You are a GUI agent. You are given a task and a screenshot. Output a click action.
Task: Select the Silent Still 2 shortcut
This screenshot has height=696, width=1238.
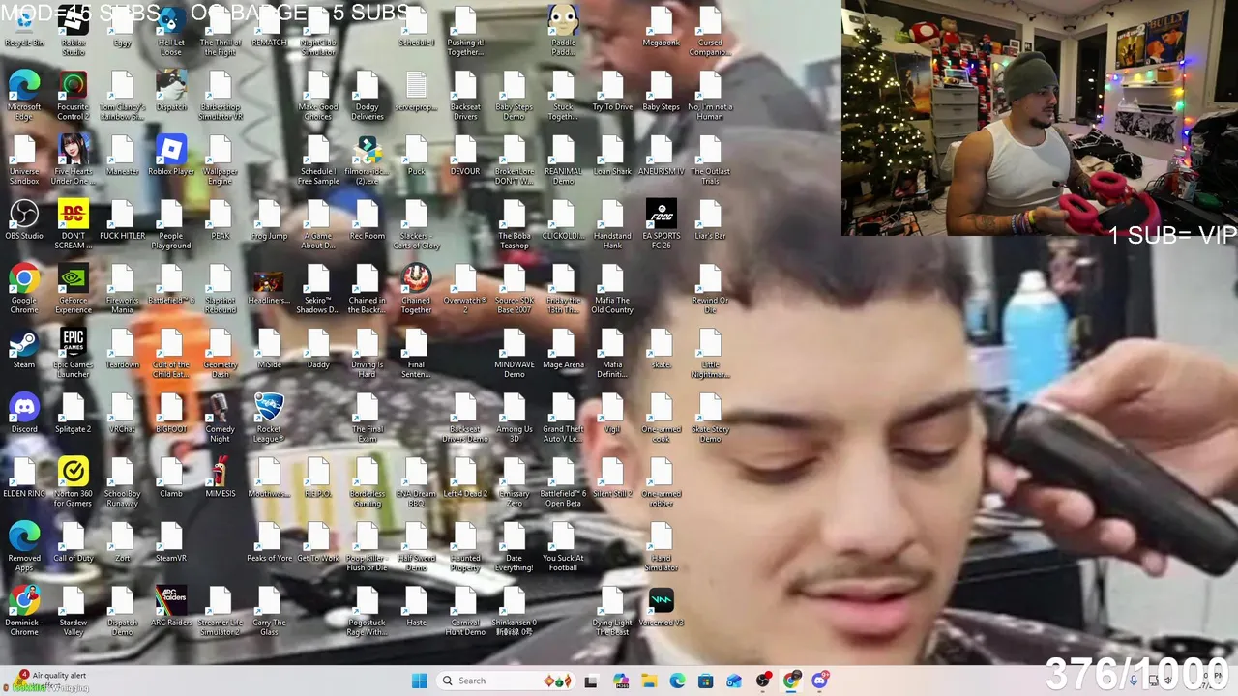612,478
